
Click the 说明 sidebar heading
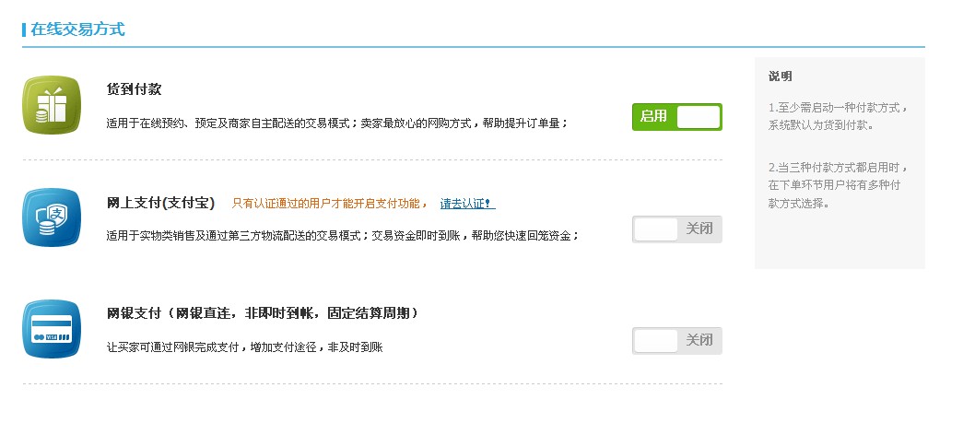pos(780,76)
